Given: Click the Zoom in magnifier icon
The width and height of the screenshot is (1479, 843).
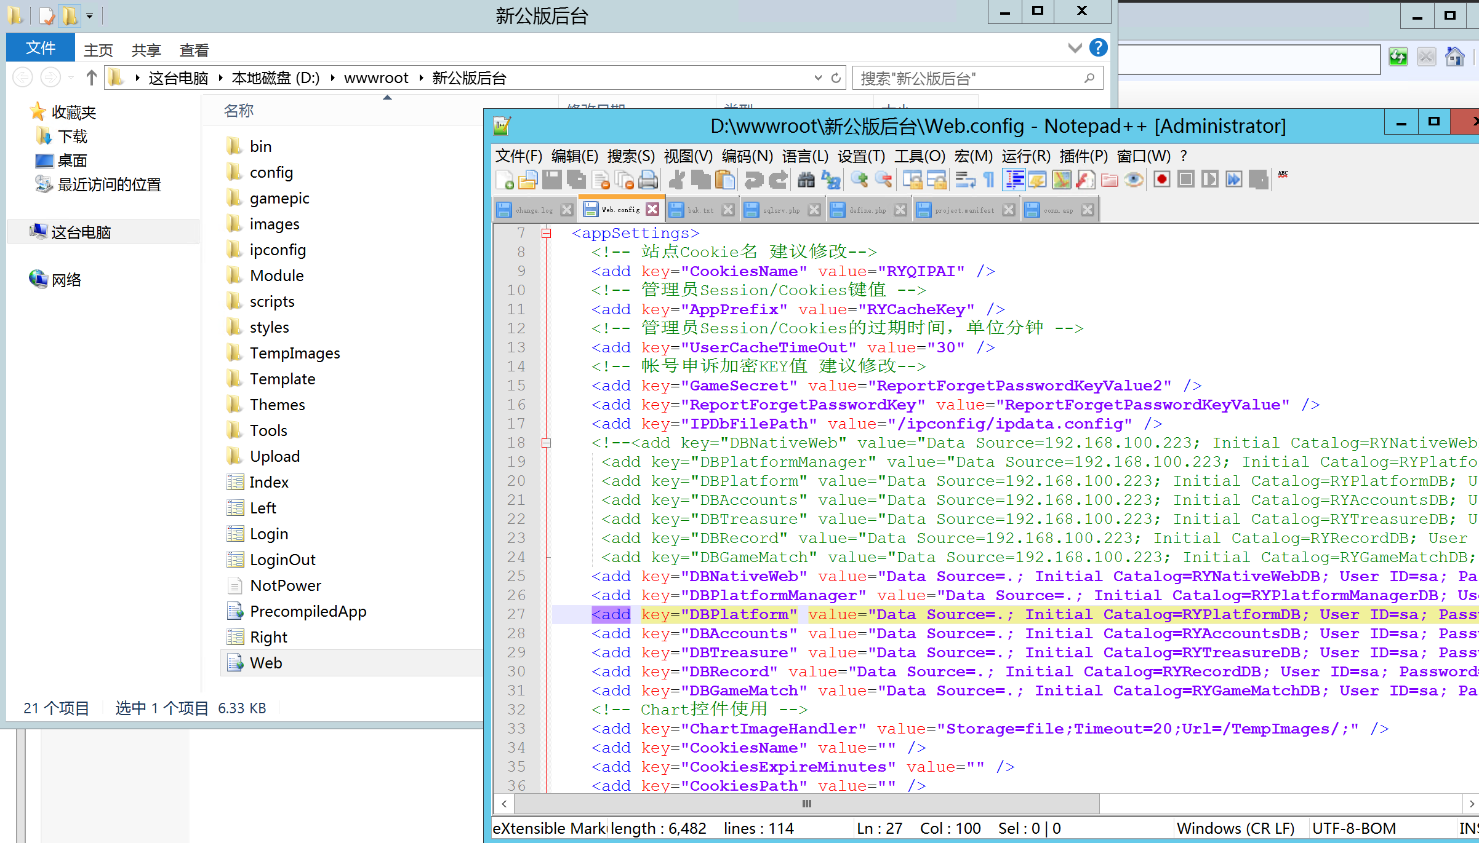Looking at the screenshot, I should (859, 180).
